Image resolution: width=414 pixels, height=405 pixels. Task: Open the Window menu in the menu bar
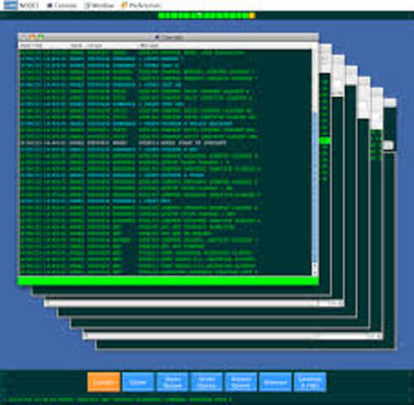coord(99,5)
